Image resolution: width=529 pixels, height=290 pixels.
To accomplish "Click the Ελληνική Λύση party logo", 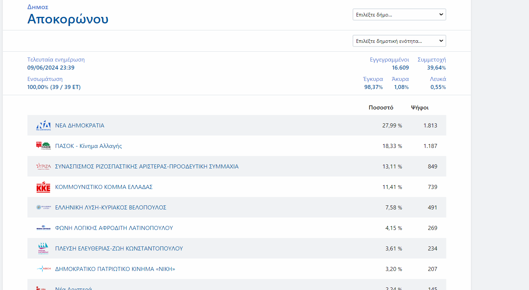I will click(x=43, y=207).
